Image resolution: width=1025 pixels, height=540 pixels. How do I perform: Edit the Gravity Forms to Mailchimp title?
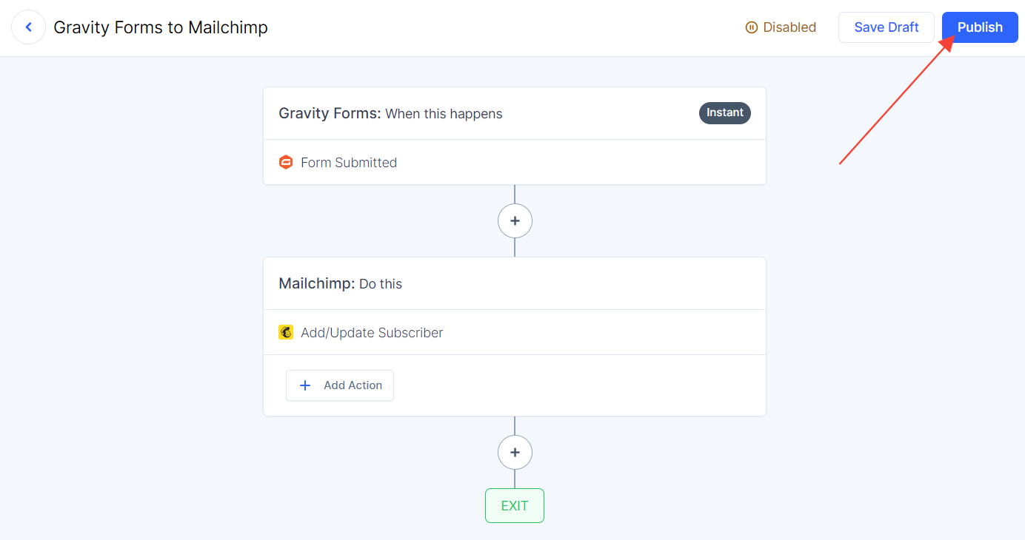pos(161,27)
